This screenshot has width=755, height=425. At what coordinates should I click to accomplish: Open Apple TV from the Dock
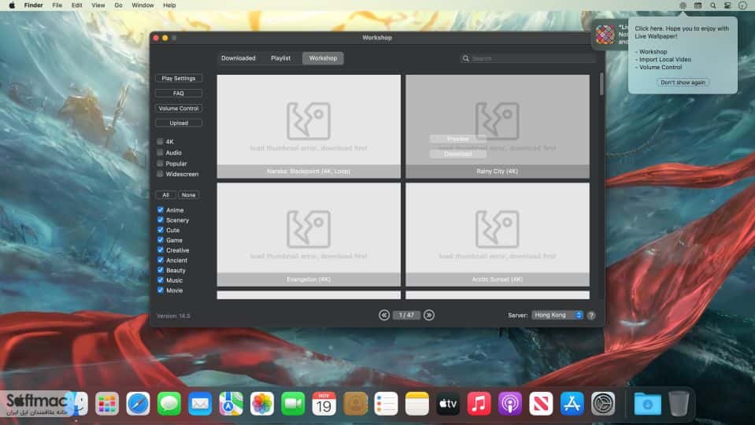[448, 404]
